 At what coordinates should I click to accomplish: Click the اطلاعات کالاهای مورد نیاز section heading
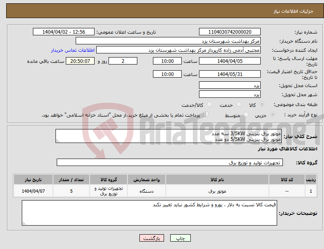287,149
